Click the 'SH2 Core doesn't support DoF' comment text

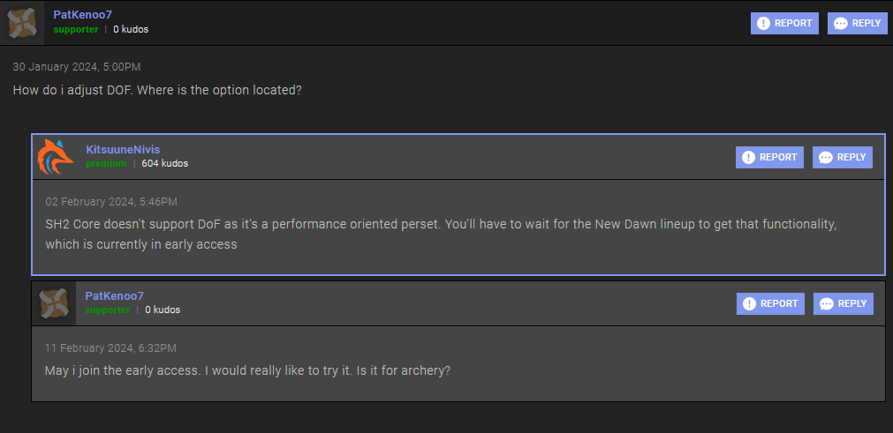click(x=442, y=234)
